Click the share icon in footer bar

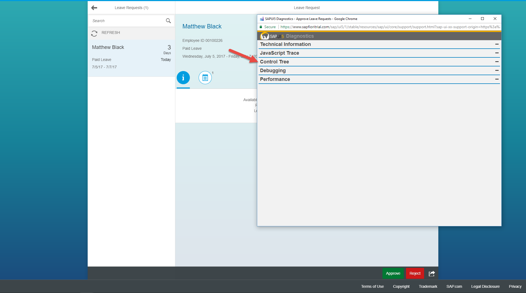[432, 273]
